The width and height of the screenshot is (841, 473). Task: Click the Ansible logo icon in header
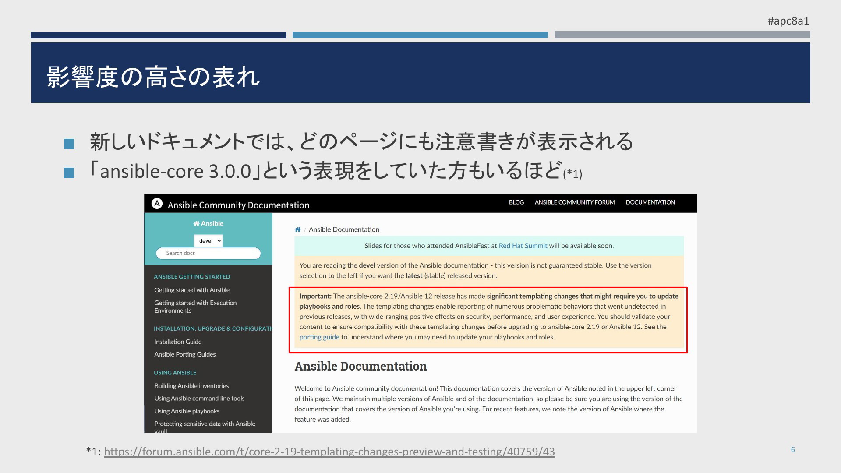pos(157,204)
